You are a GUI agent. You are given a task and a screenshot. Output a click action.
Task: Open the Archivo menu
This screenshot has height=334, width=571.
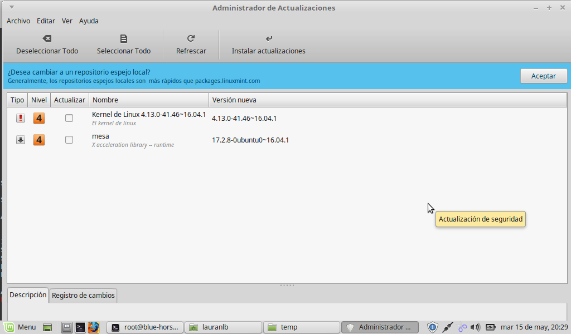click(18, 21)
